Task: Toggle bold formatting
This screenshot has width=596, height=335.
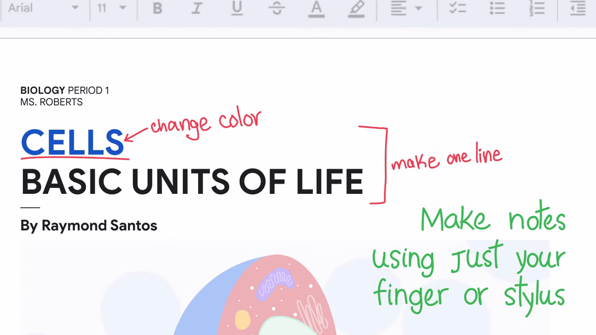Action: [157, 9]
